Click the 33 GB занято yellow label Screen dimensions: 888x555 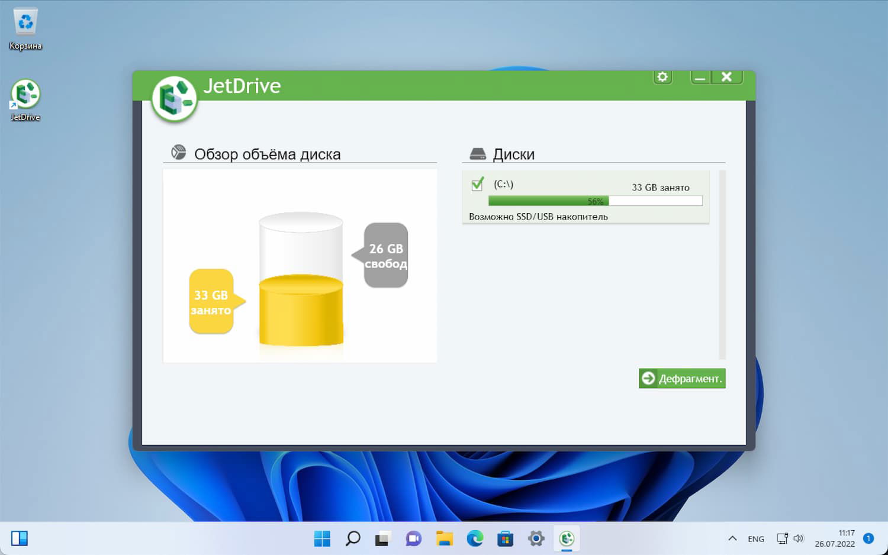point(217,302)
